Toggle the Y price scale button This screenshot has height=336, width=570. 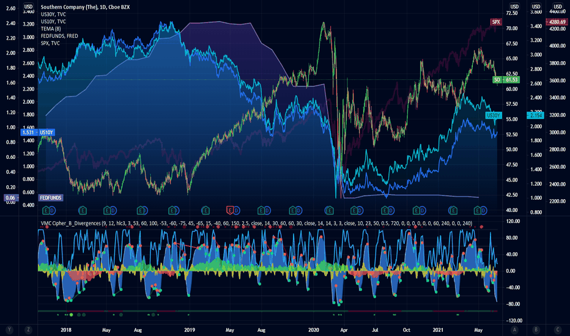pos(9,330)
